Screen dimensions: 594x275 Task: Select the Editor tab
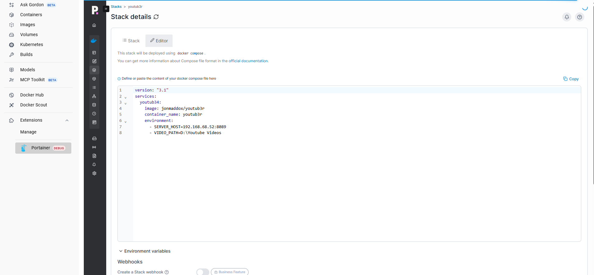[x=159, y=41]
